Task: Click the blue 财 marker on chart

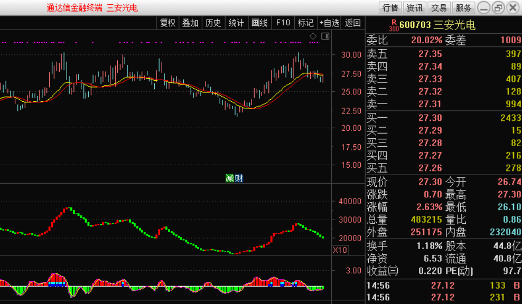Action: (x=239, y=178)
